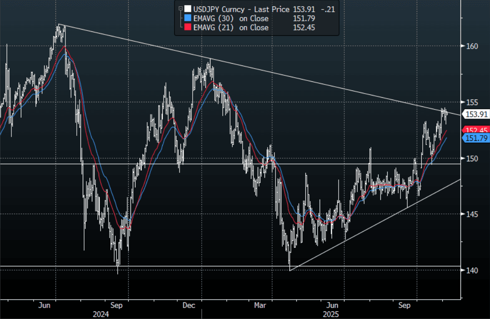Click the 145 price axis label
This screenshot has width=490, height=319.
(x=472, y=214)
